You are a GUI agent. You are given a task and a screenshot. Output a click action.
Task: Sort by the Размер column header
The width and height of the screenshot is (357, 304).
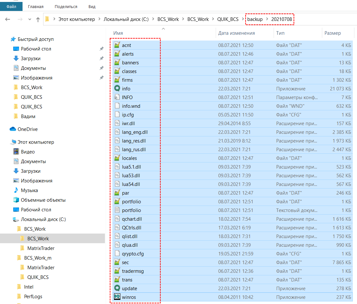click(x=333, y=33)
